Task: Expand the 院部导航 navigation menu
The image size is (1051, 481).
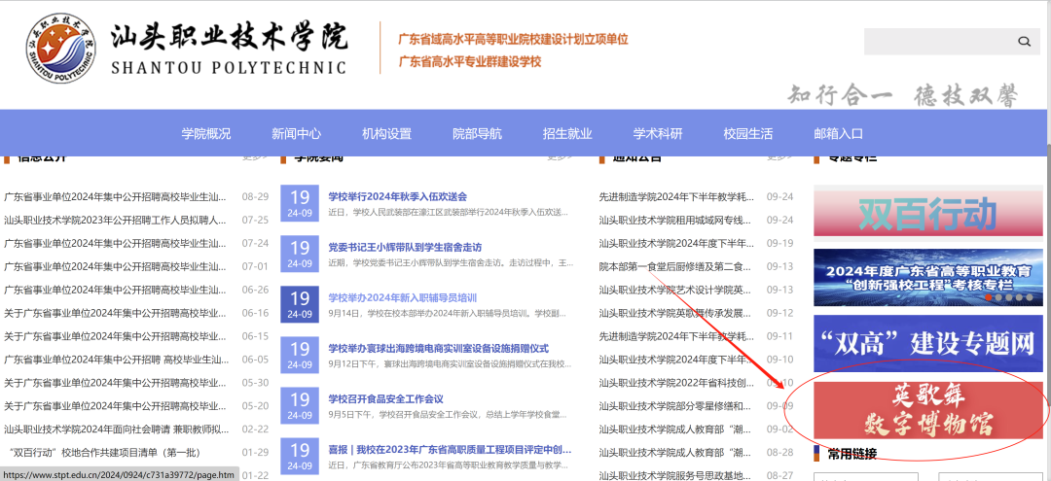Action: [x=477, y=134]
